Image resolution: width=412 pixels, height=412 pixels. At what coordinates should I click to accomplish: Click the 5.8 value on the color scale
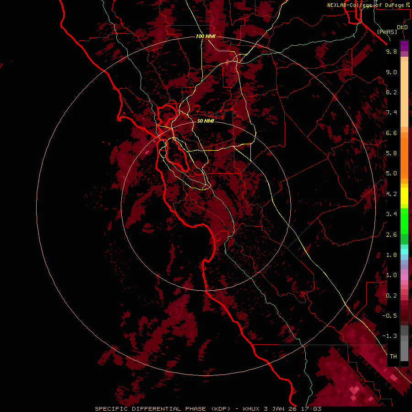point(391,153)
